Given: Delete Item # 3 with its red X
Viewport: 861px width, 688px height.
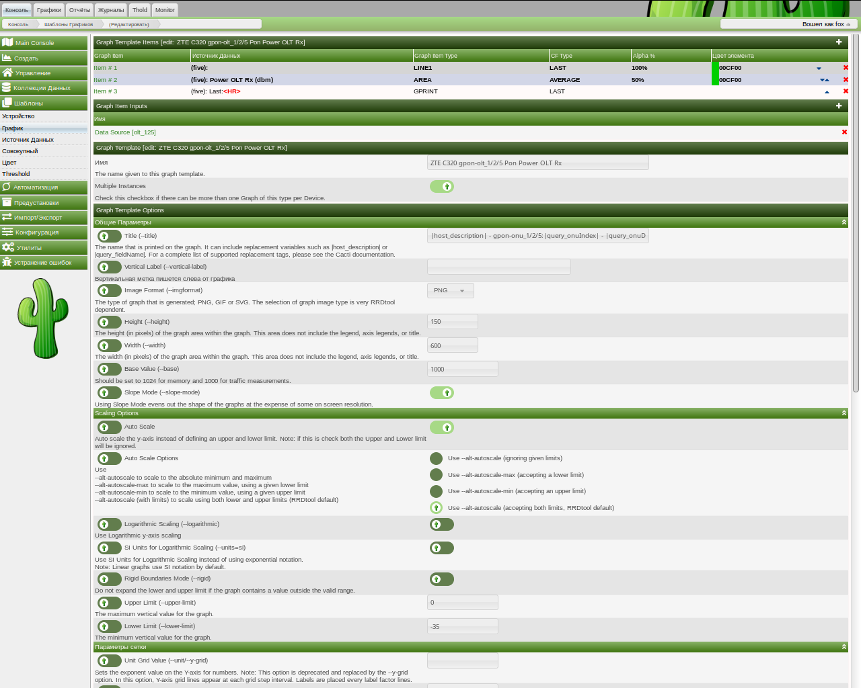Looking at the screenshot, I should [846, 91].
